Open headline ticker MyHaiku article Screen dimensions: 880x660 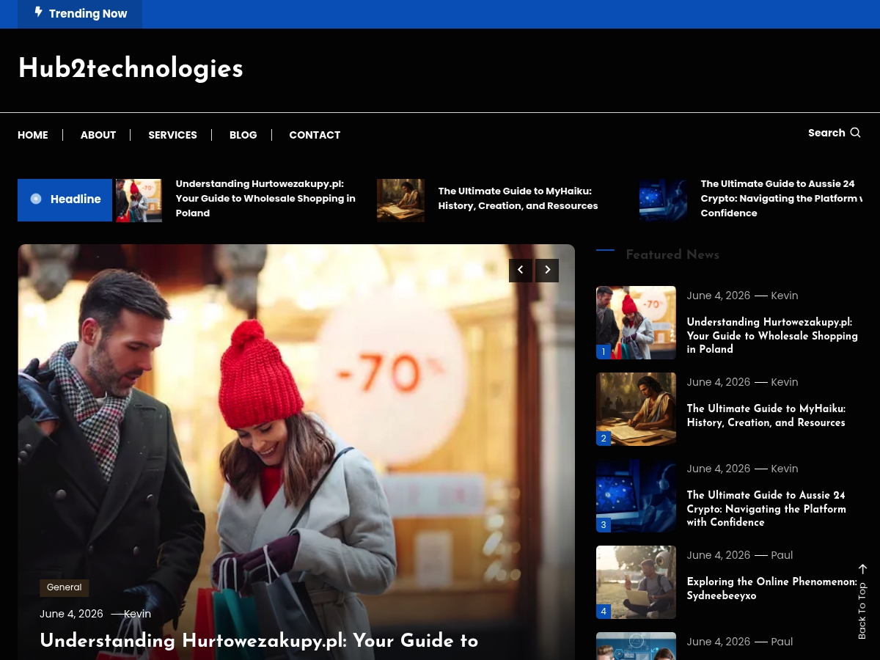point(518,199)
